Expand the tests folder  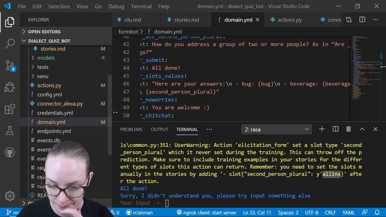(43, 67)
